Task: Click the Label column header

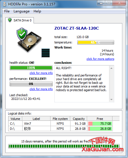Action: click(x=36, y=119)
